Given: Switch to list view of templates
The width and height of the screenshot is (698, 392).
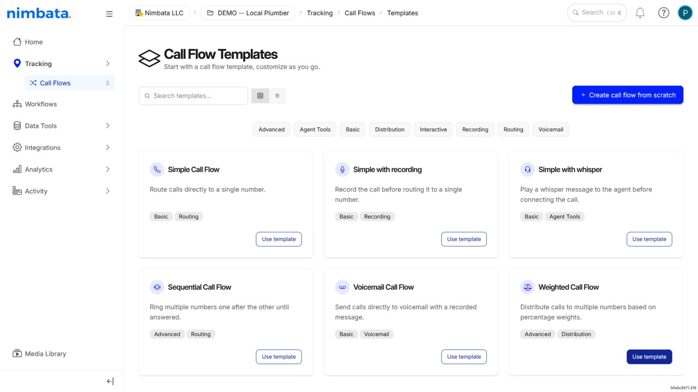Looking at the screenshot, I should click(x=277, y=96).
